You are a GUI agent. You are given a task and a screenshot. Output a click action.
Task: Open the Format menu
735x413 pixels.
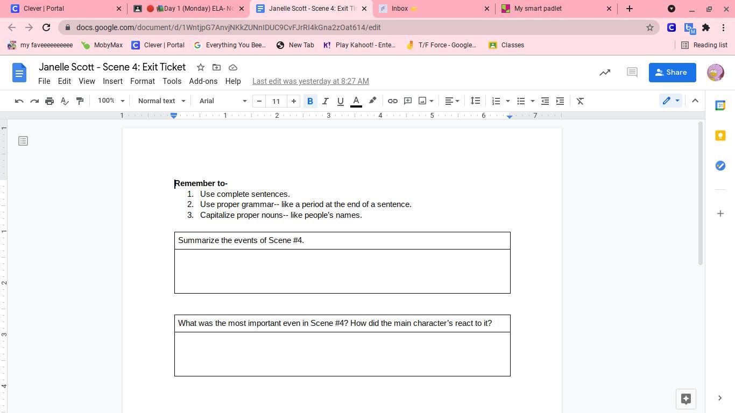143,81
